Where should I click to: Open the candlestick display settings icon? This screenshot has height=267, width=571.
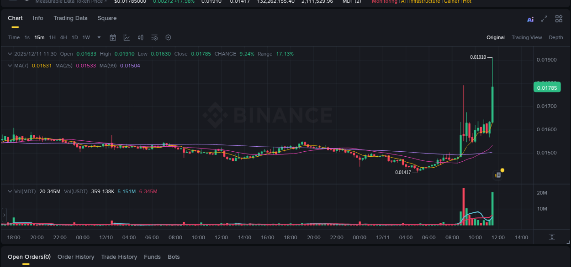point(140,37)
